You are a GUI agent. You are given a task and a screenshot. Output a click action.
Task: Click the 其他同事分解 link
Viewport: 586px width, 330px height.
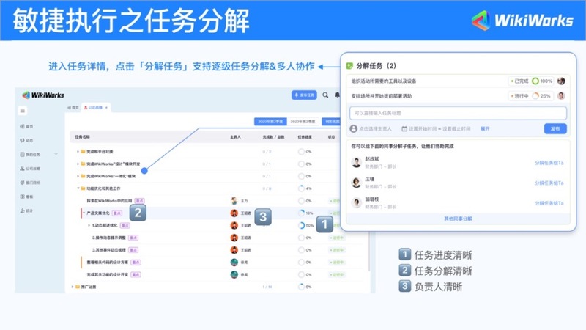[x=458, y=219]
